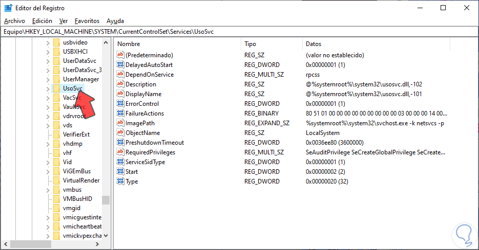
Task: Click the tree pane vertical scrollbar thumb
Action: pos(106,200)
